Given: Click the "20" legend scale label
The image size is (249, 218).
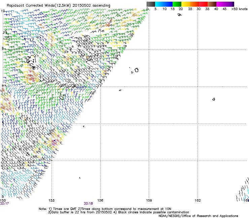Looking at the screenshot, I should [181, 9].
